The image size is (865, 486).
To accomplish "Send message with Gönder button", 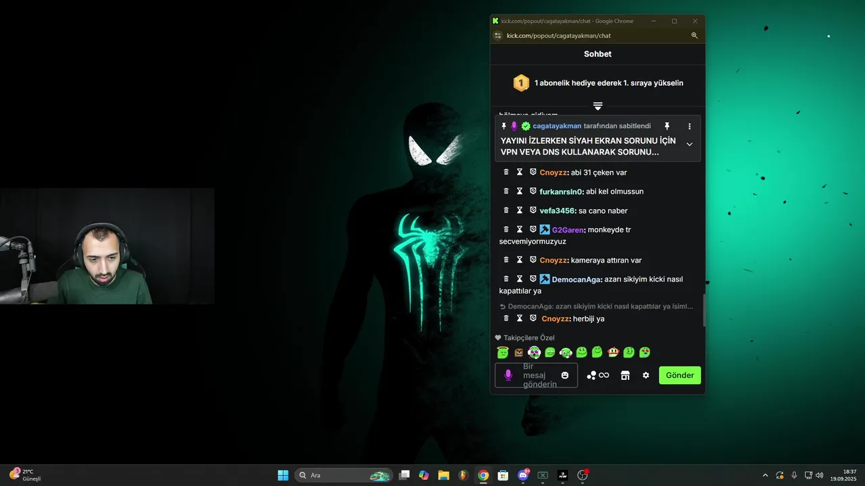I will click(x=680, y=375).
